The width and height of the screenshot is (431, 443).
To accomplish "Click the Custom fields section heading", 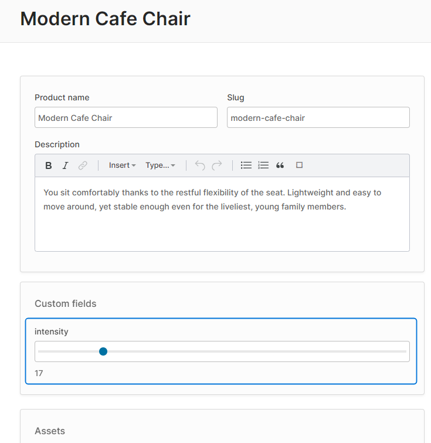I will [66, 303].
